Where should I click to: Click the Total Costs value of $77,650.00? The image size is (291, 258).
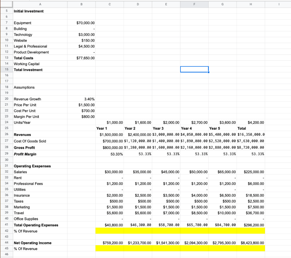[81, 58]
